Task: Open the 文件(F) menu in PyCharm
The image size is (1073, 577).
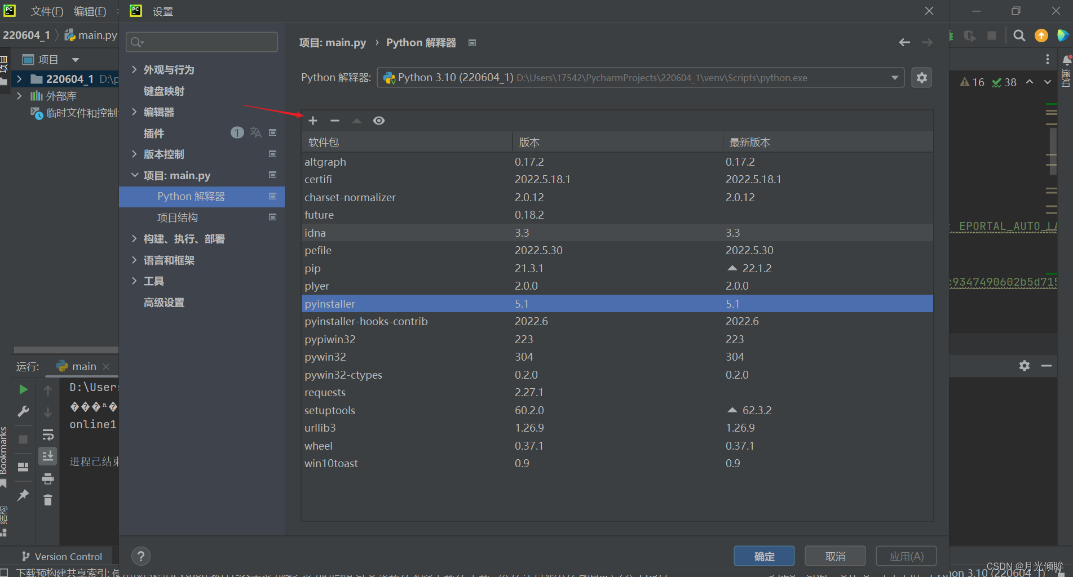Action: [x=47, y=11]
